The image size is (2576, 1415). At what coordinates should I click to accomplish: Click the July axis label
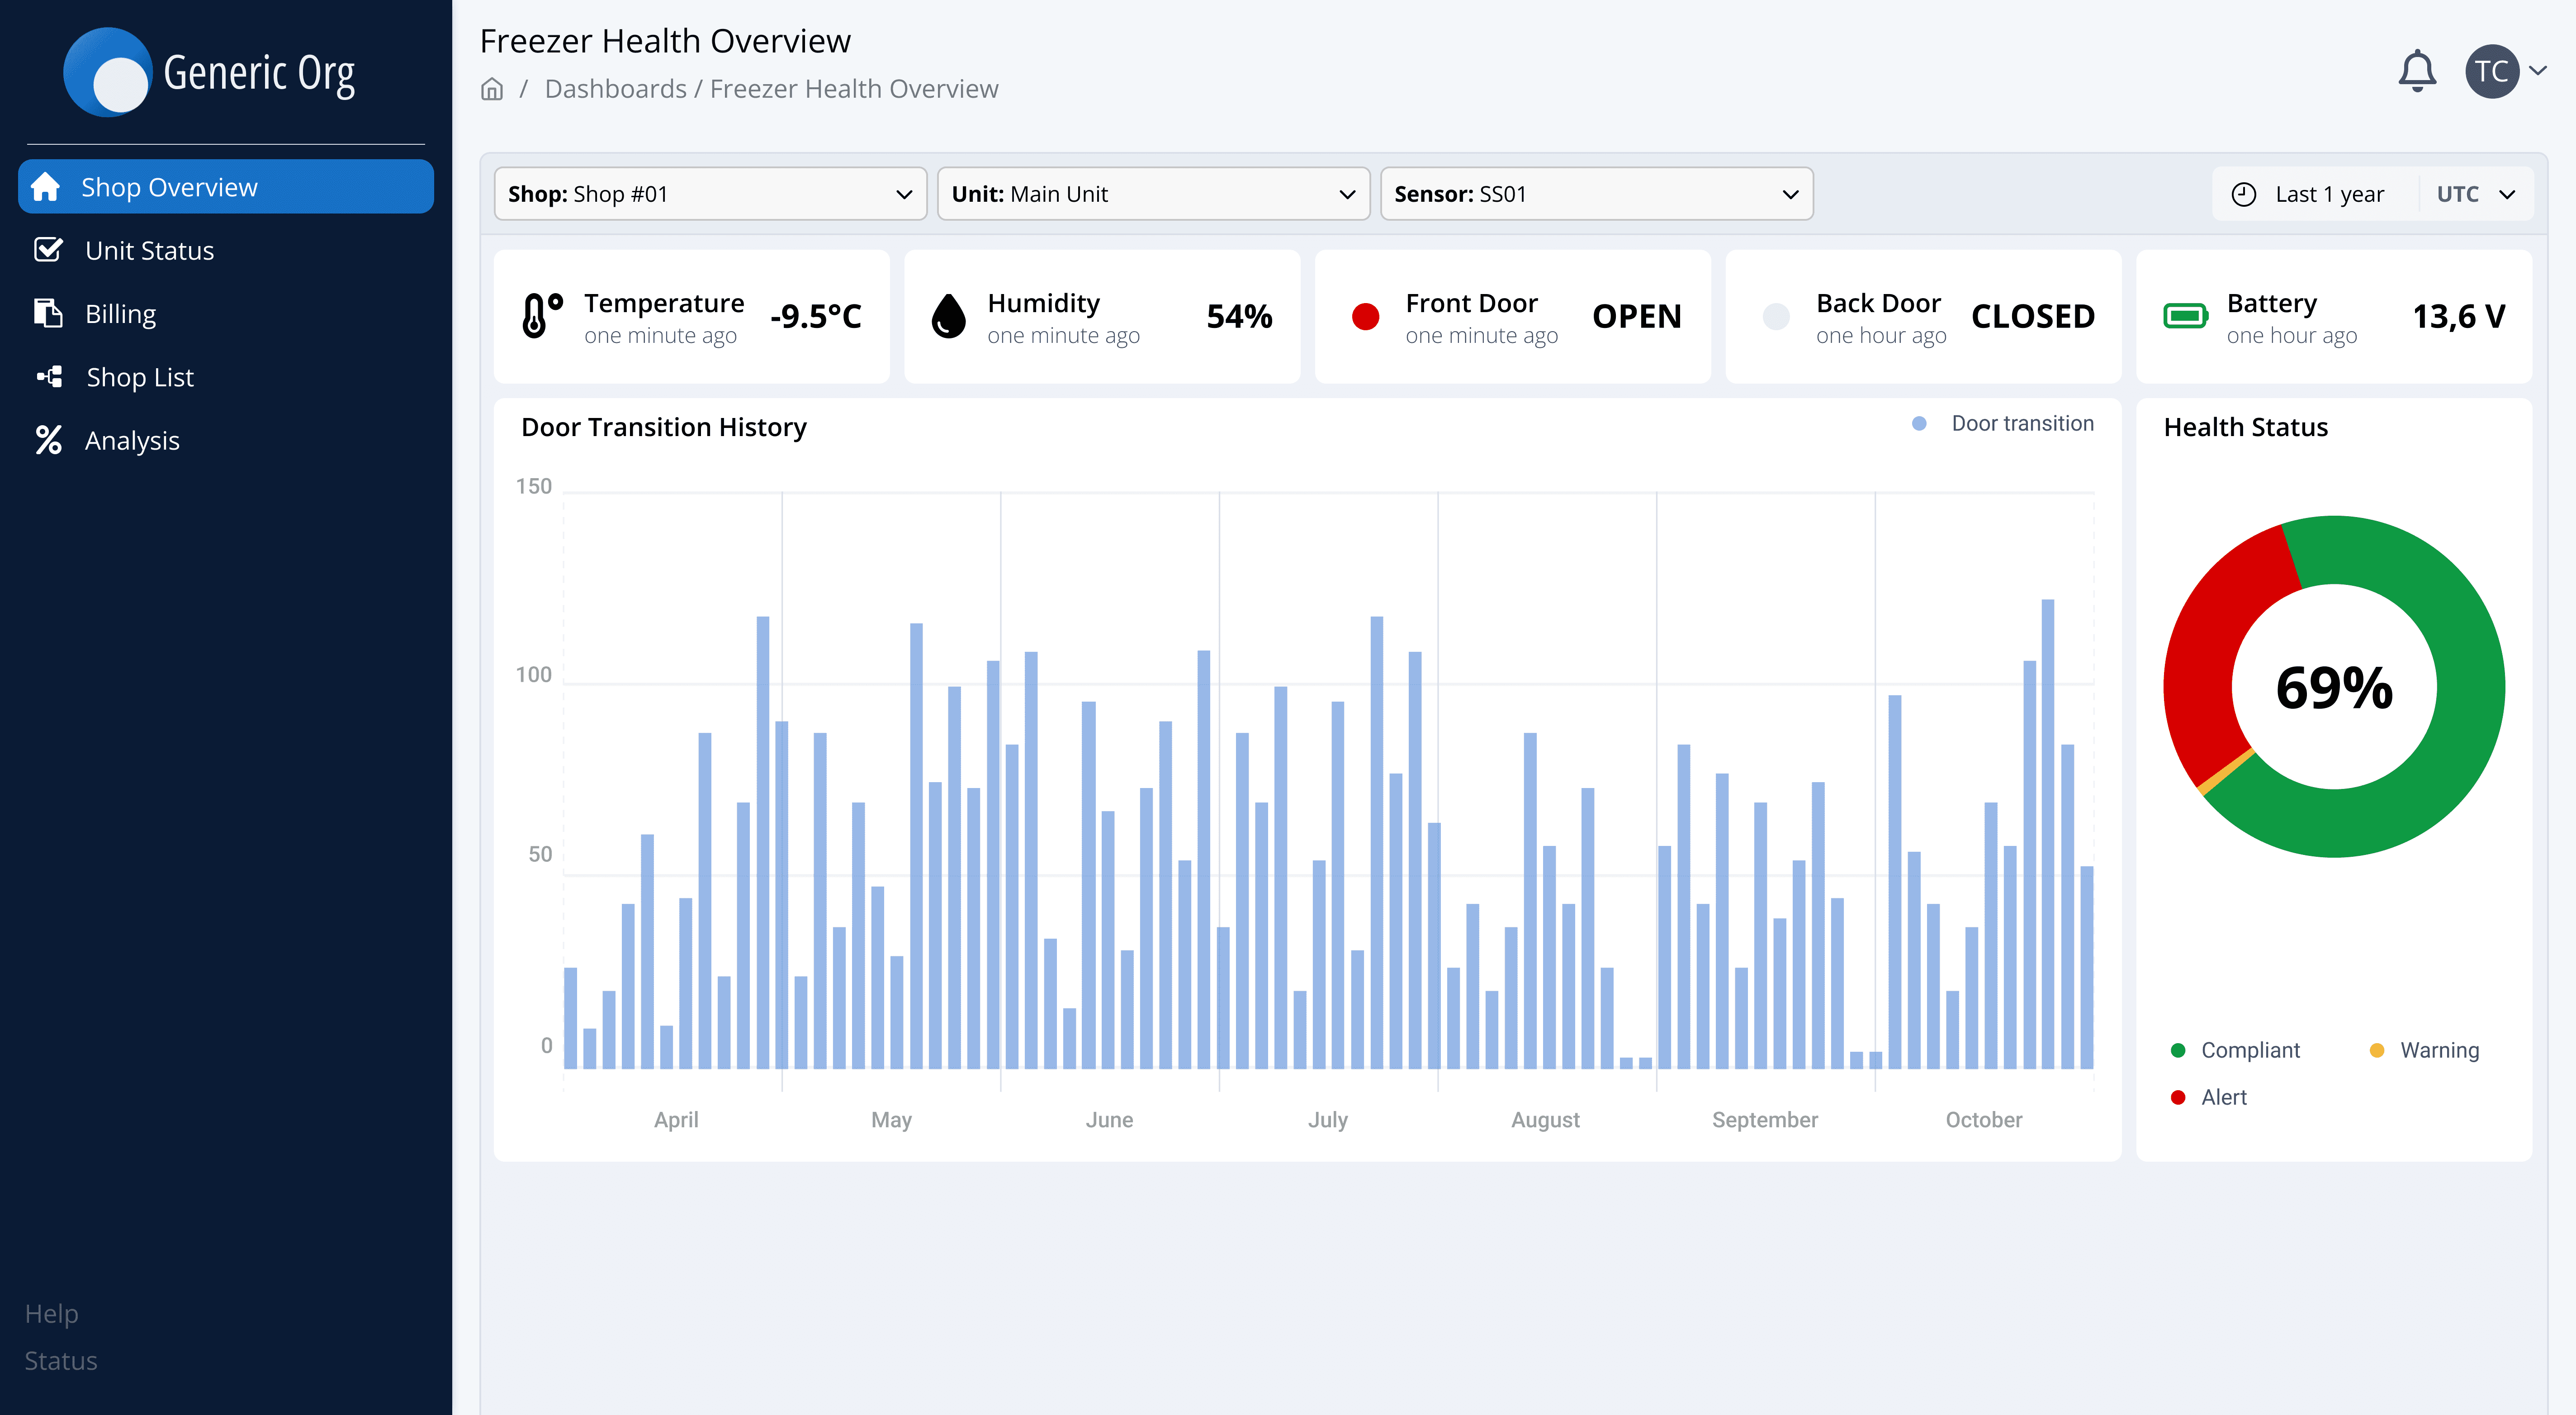coord(1328,1120)
